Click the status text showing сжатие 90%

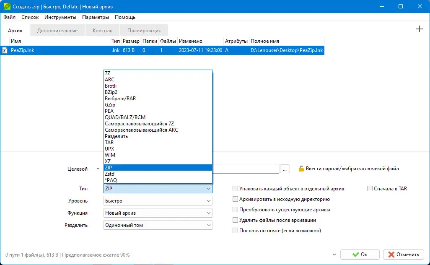click(67, 255)
